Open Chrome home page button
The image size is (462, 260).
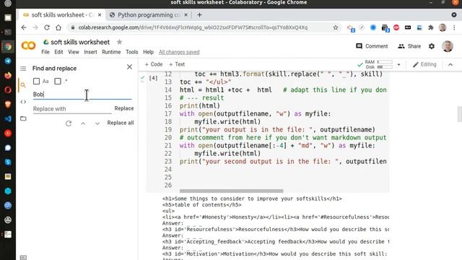[58, 27]
